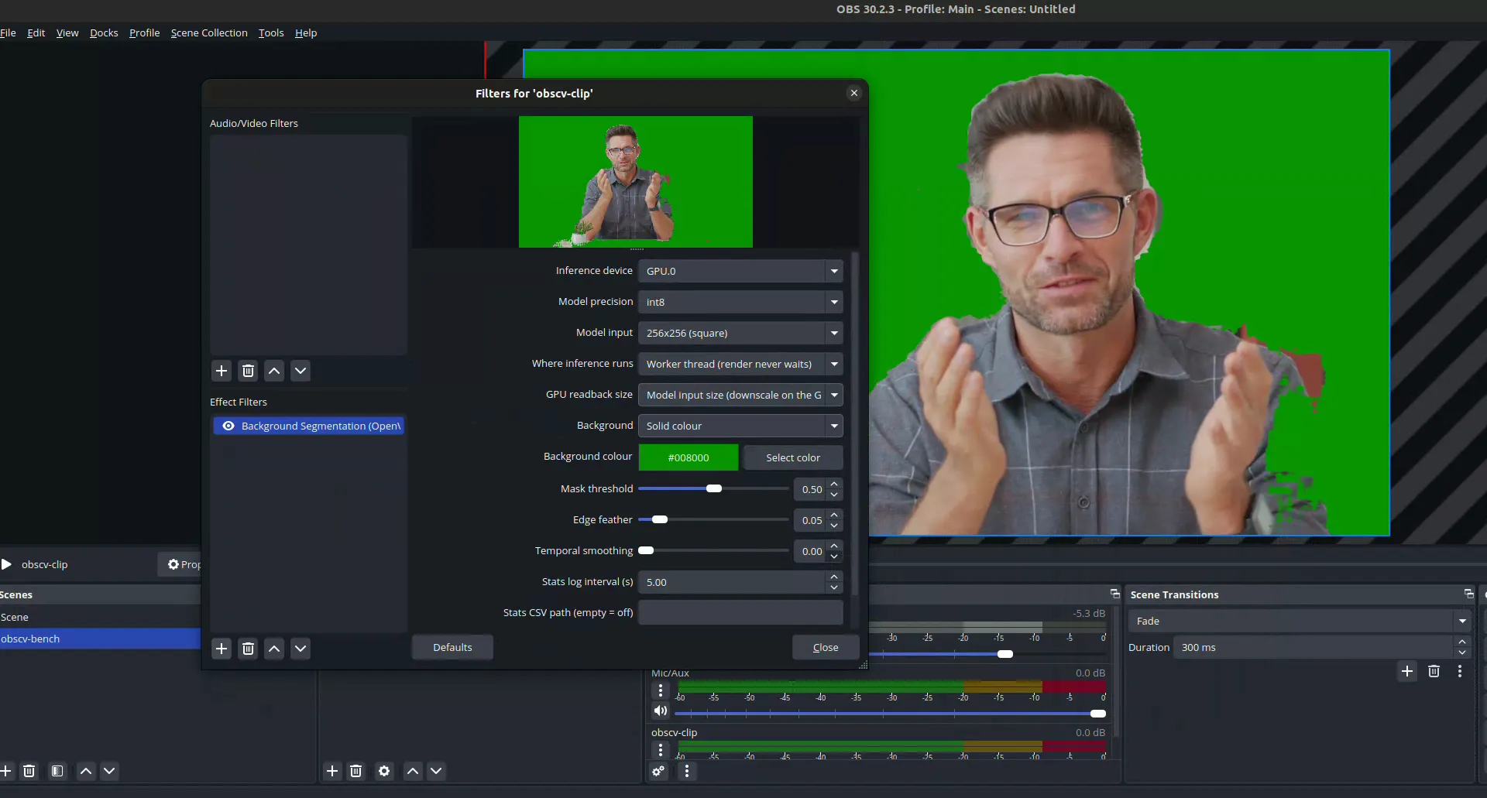The height and width of the screenshot is (798, 1487).
Task: Add an effect filter with the plus button
Action: [222, 649]
